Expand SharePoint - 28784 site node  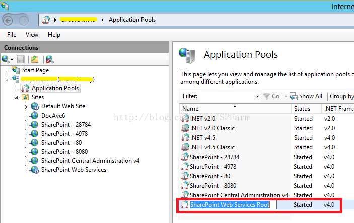point(26,125)
